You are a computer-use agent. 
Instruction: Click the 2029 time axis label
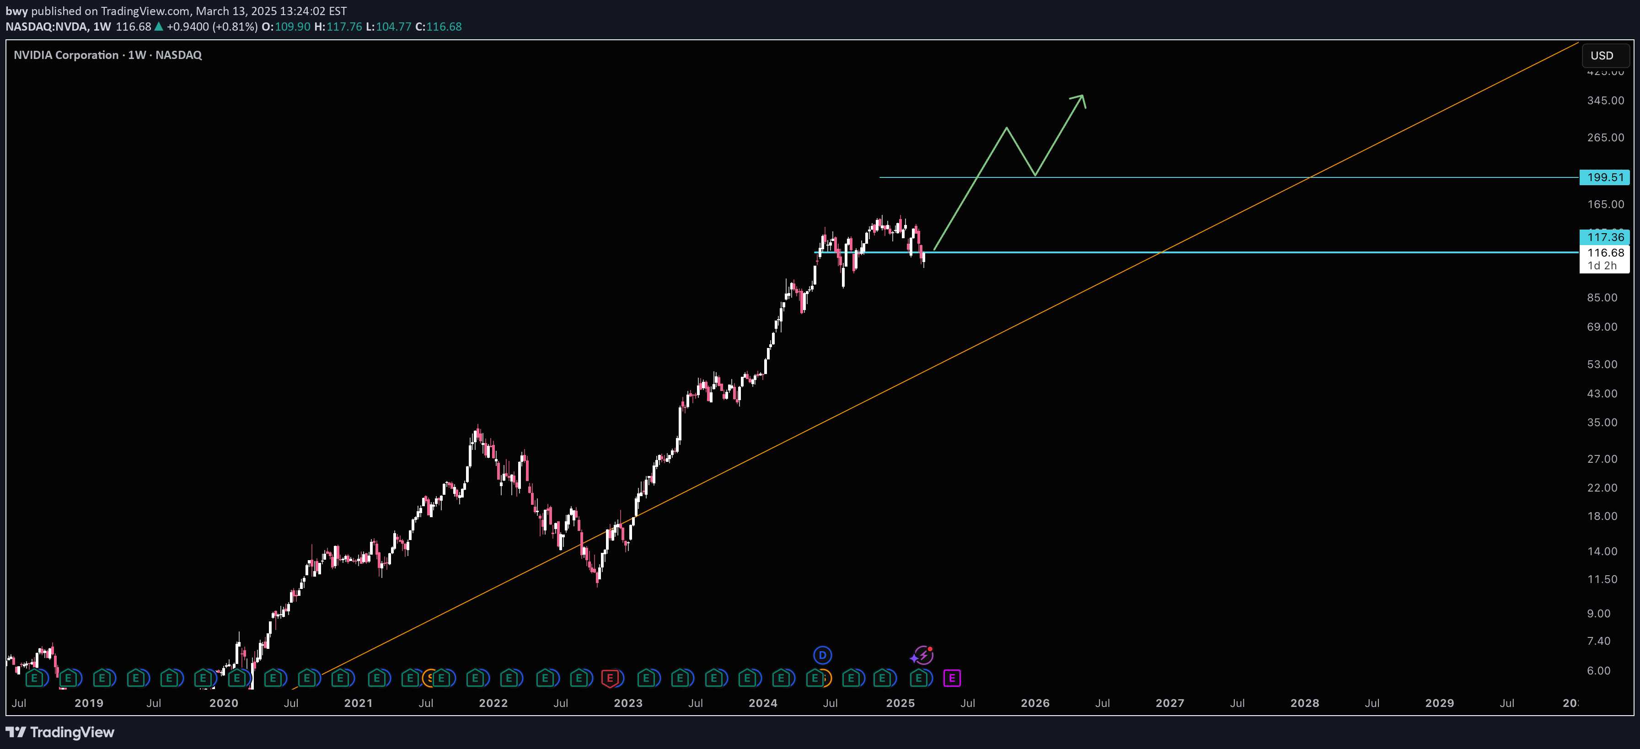(x=1439, y=702)
